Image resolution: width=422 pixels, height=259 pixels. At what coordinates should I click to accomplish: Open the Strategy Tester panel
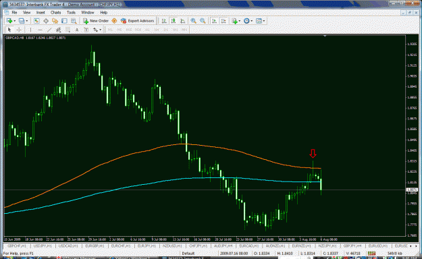(x=74, y=21)
